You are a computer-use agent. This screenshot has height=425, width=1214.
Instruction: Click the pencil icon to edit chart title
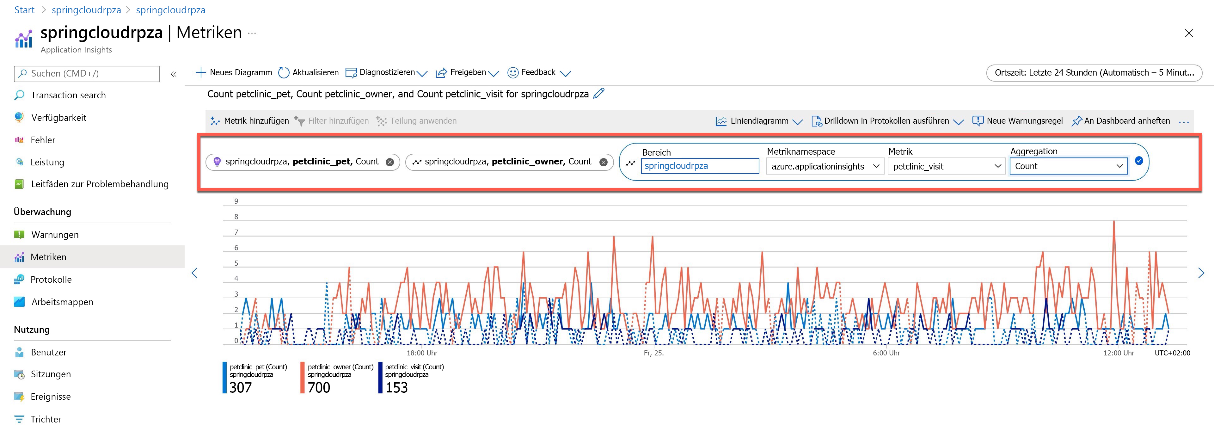click(x=598, y=93)
